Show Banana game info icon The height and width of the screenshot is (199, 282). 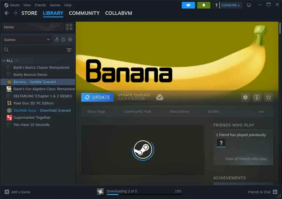pyautogui.click(x=257, y=97)
